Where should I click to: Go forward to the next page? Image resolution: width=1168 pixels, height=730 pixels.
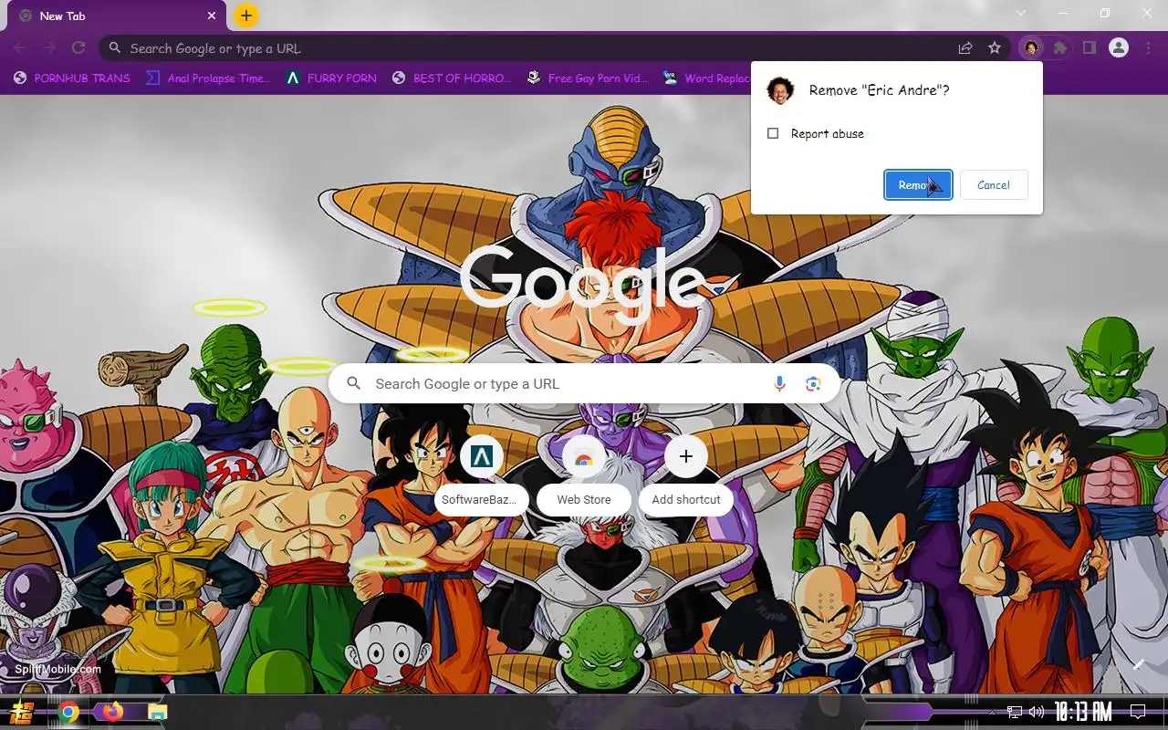click(x=49, y=48)
